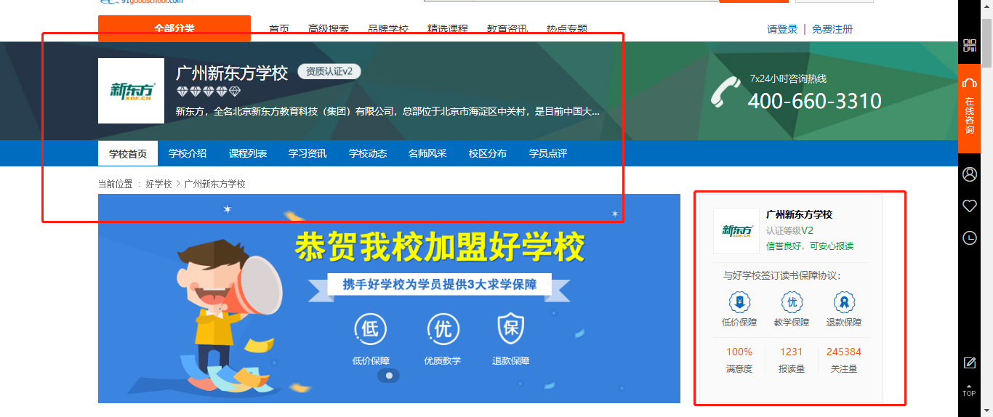Click 好学校 in the breadcrumb

pos(158,184)
